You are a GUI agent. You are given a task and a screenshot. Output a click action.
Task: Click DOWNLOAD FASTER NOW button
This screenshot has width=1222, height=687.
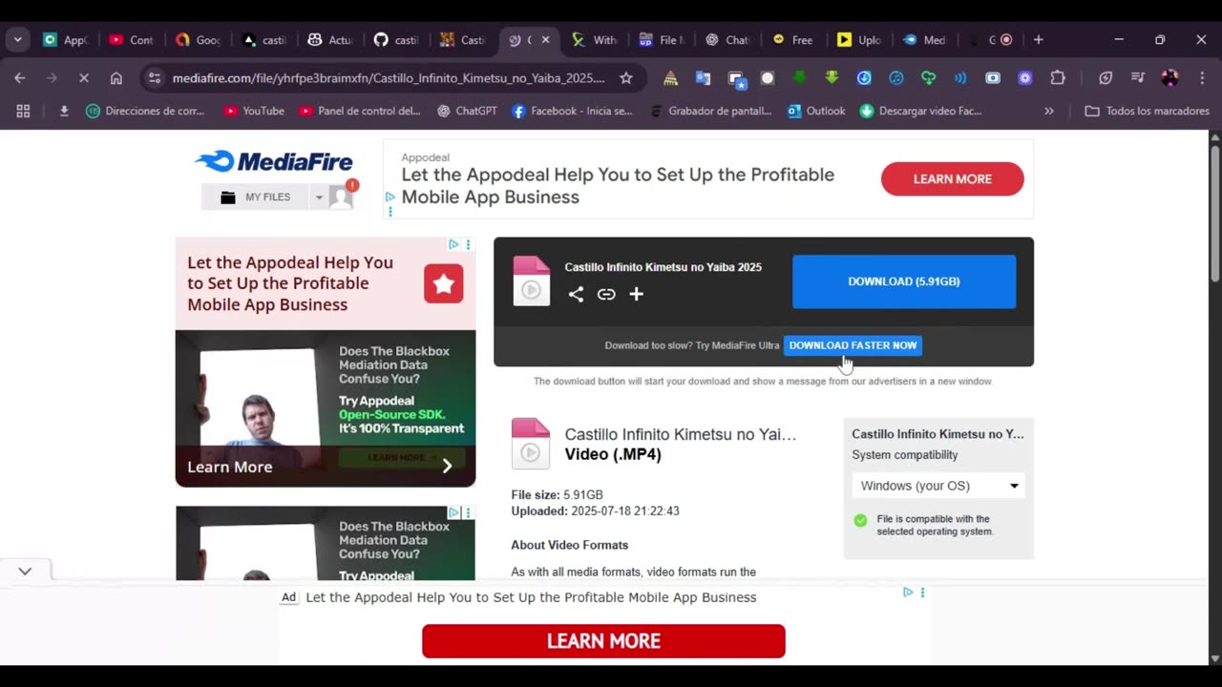(x=853, y=345)
